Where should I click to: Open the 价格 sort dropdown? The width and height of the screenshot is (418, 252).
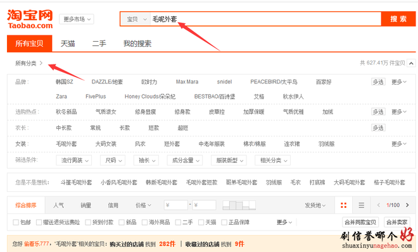(x=143, y=205)
